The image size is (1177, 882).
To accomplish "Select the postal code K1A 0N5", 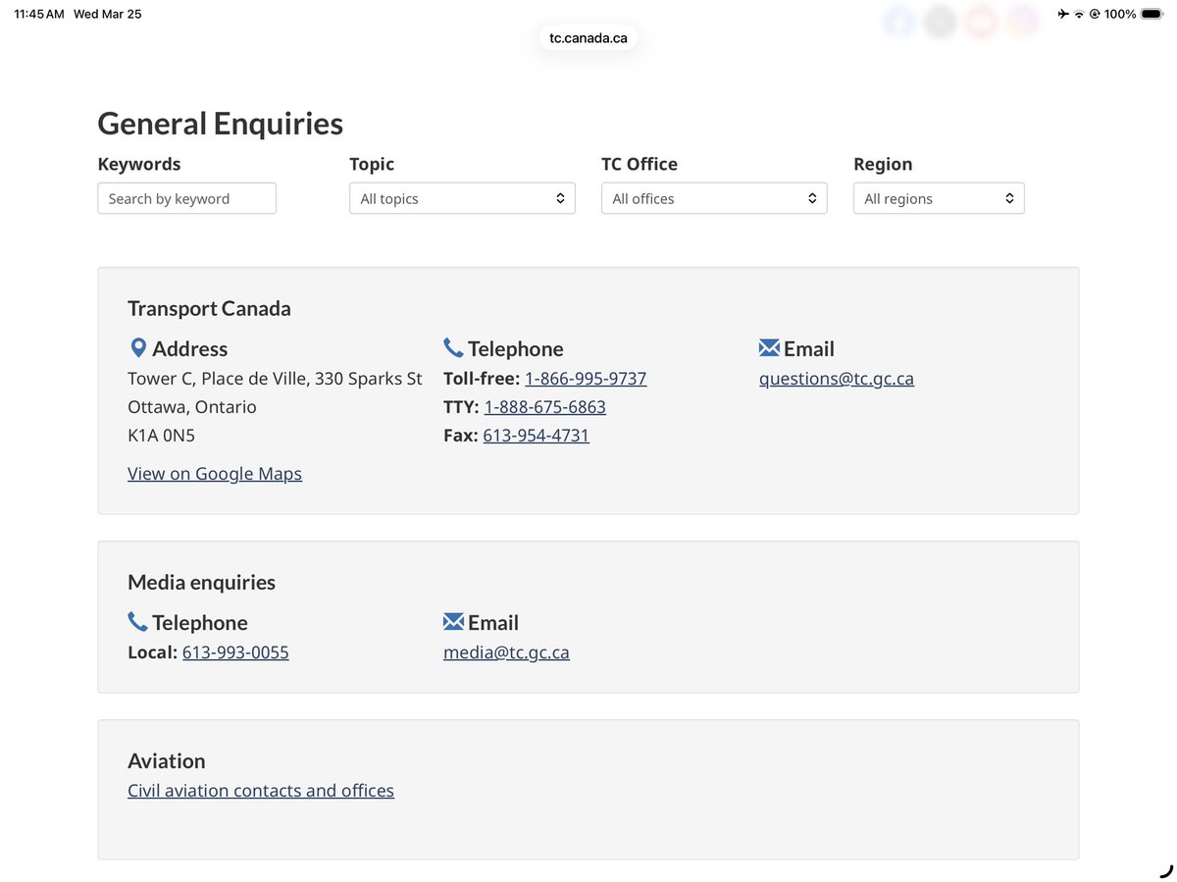I will (x=161, y=436).
